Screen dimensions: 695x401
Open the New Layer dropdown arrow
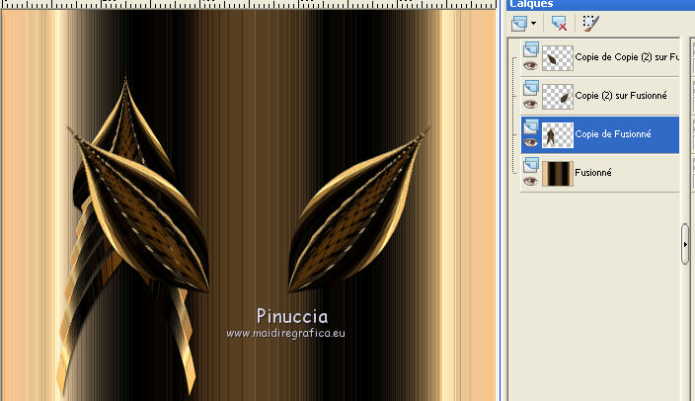(x=534, y=23)
